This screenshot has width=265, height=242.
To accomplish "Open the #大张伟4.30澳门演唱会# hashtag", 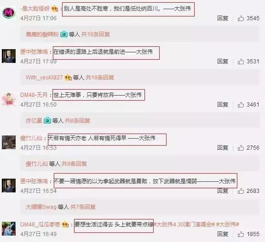I will (184, 225).
